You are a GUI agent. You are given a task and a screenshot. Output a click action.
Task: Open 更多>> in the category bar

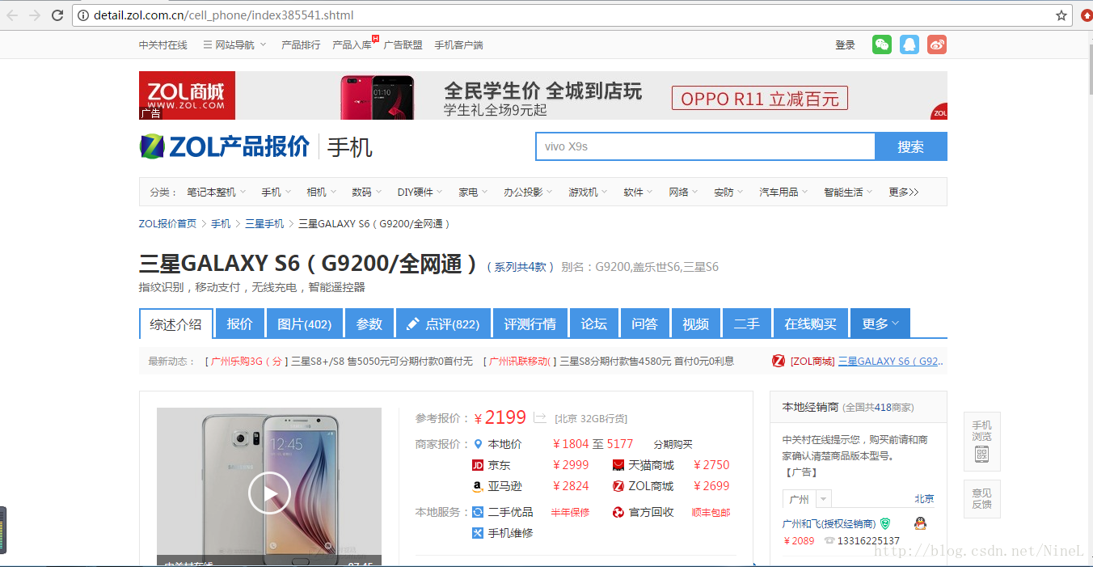click(x=904, y=192)
